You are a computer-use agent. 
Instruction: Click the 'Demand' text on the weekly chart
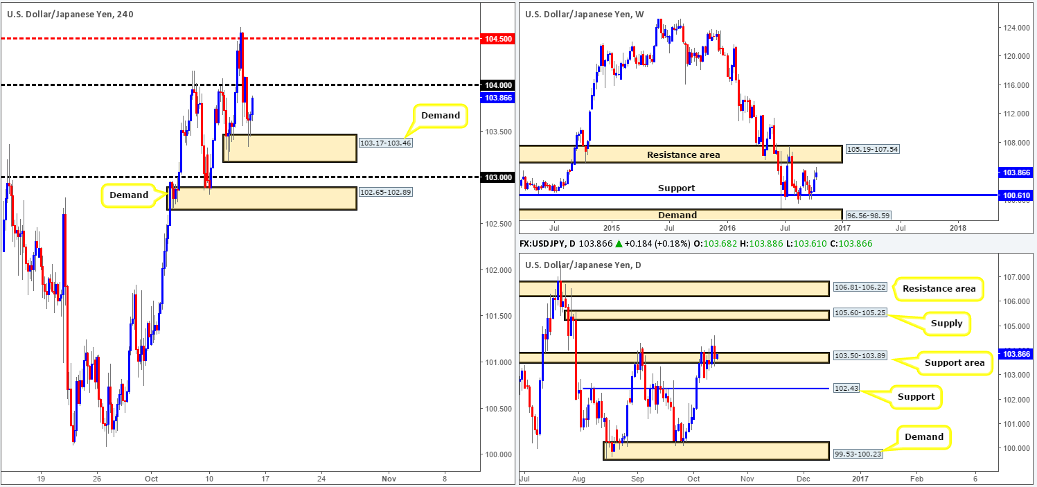click(x=677, y=215)
